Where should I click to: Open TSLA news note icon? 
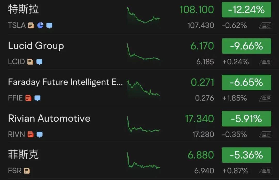[31, 25]
